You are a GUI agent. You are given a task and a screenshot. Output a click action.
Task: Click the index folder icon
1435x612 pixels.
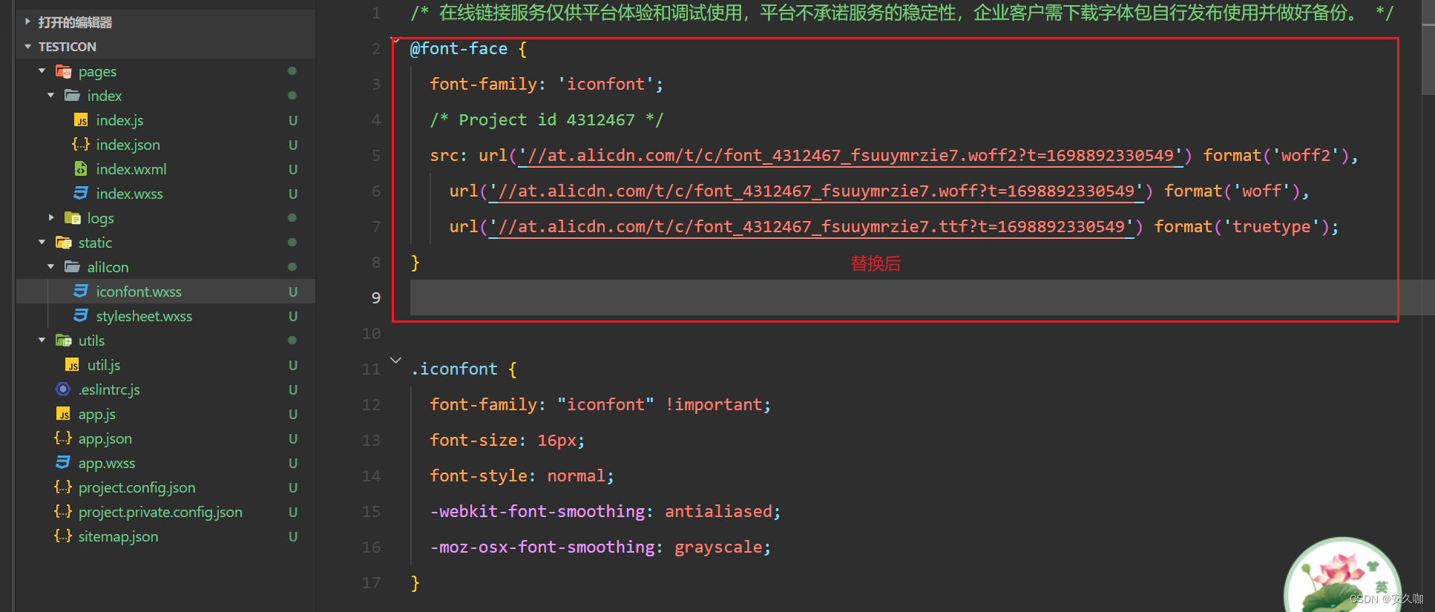pyautogui.click(x=72, y=96)
